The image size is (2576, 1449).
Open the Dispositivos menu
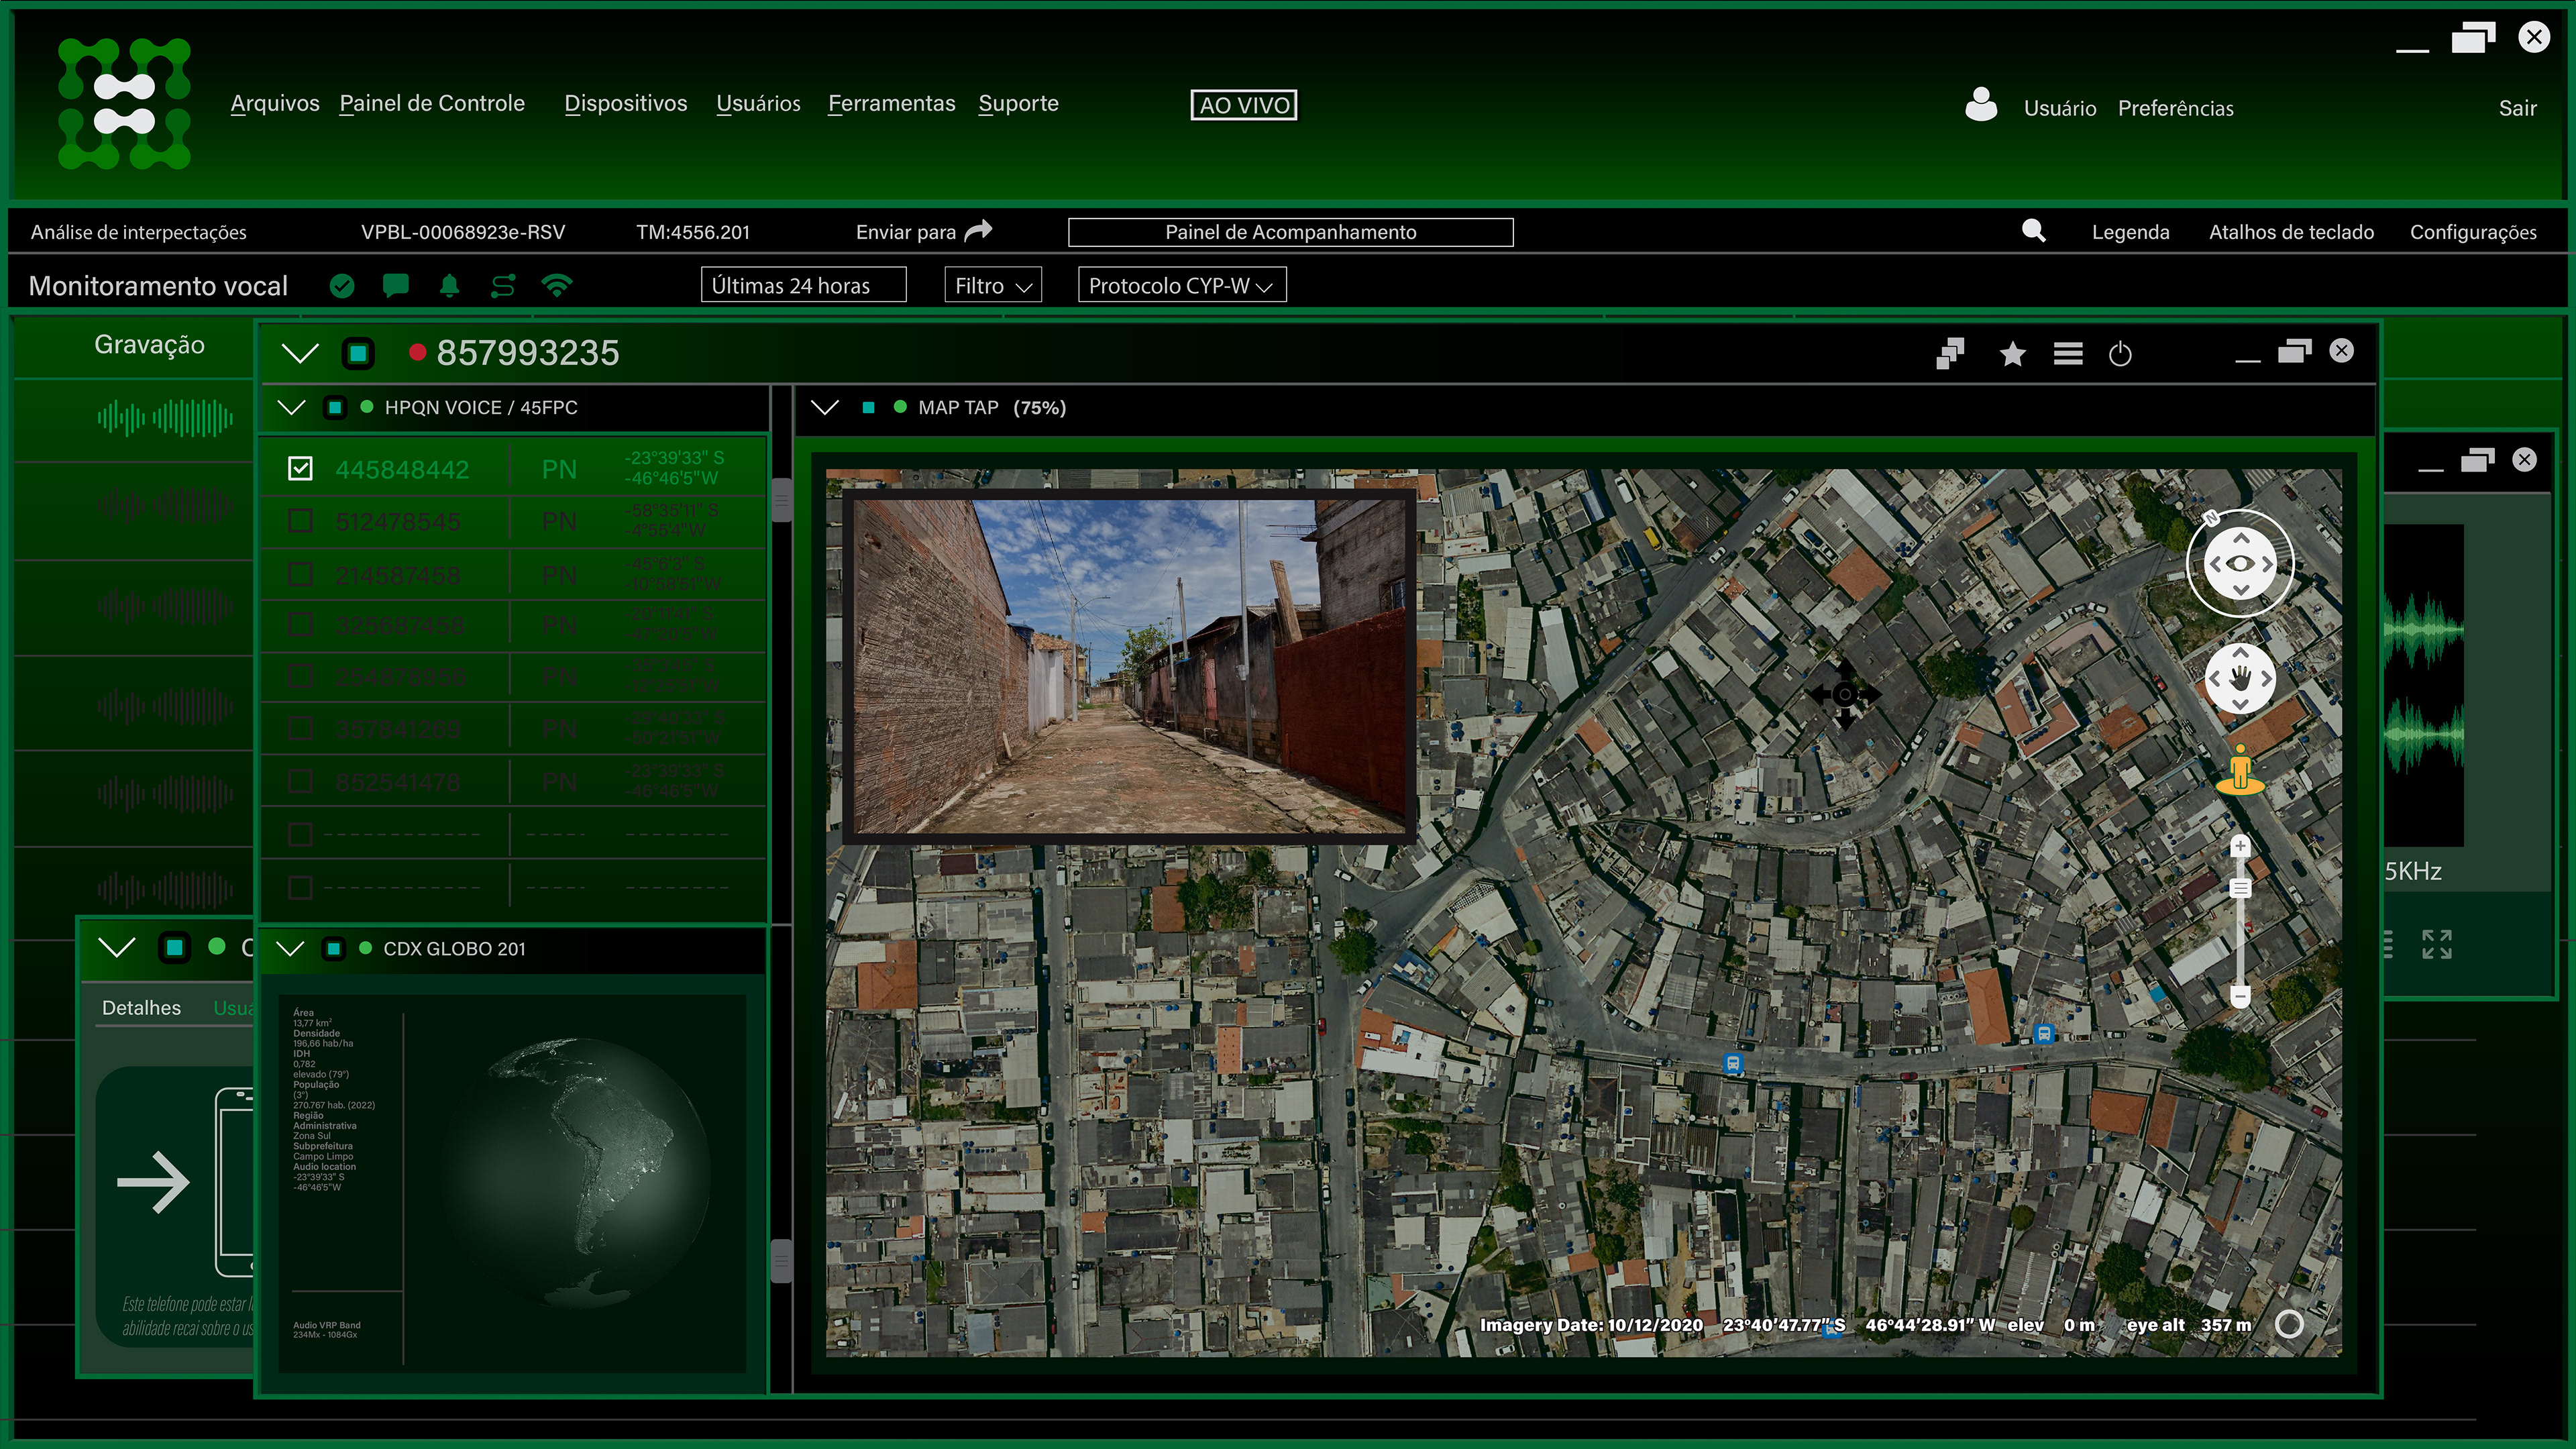click(625, 104)
